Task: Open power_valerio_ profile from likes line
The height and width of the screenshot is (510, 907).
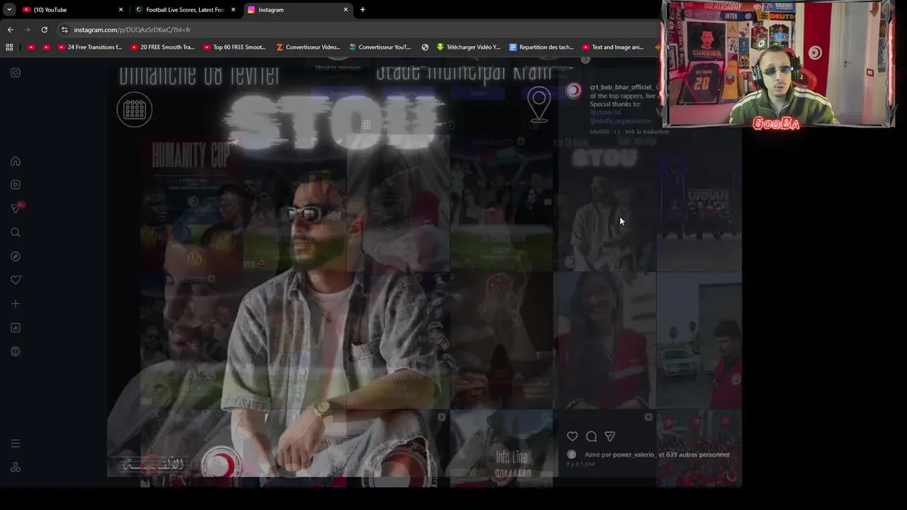Action: click(634, 455)
